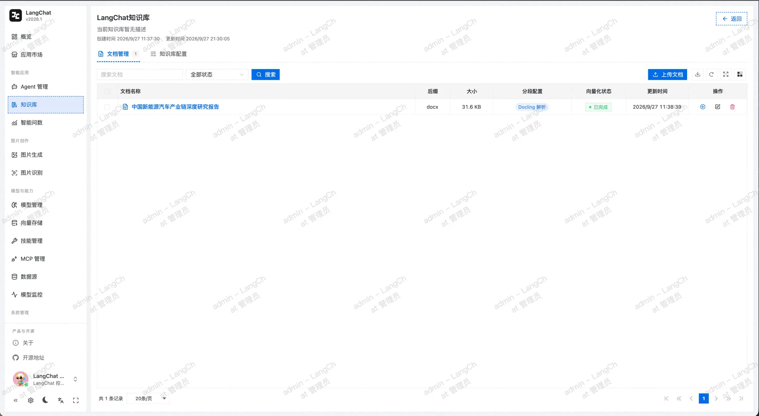Toggle fullscreen from sidebar footer
Image resolution: width=759 pixels, height=416 pixels.
pos(76,400)
